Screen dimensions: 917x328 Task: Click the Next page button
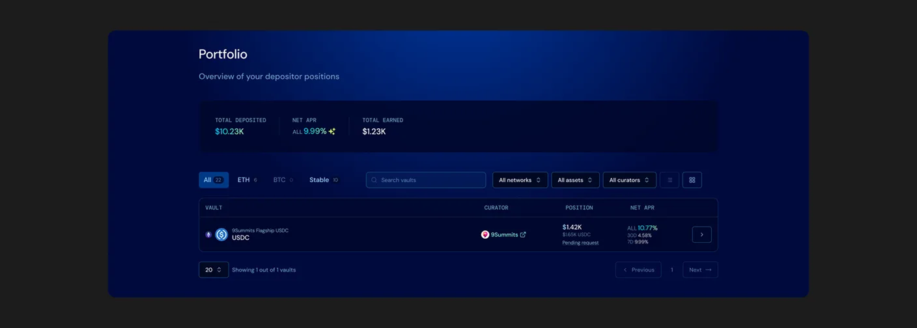coord(700,269)
